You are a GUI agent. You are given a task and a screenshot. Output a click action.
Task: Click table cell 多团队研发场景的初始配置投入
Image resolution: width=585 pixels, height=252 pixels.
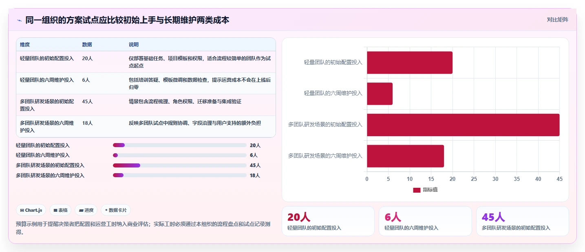(x=47, y=105)
